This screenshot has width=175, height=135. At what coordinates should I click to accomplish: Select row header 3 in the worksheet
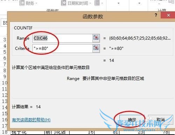coord(5,40)
